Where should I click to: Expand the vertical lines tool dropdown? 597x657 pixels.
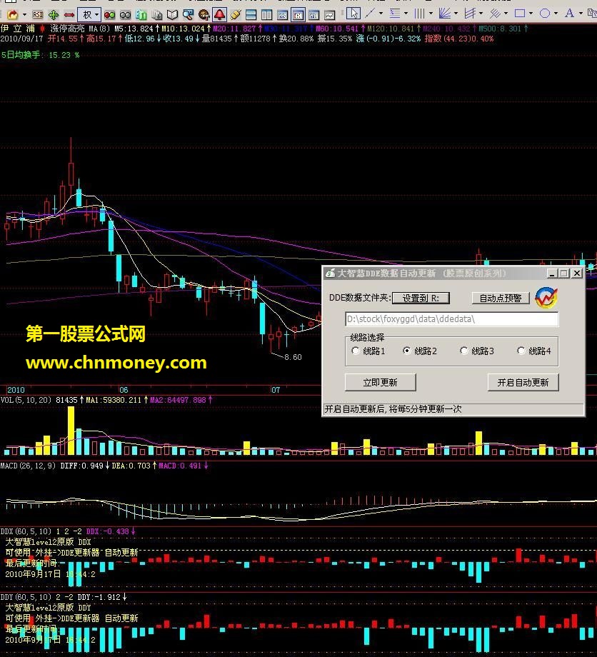pos(431,14)
